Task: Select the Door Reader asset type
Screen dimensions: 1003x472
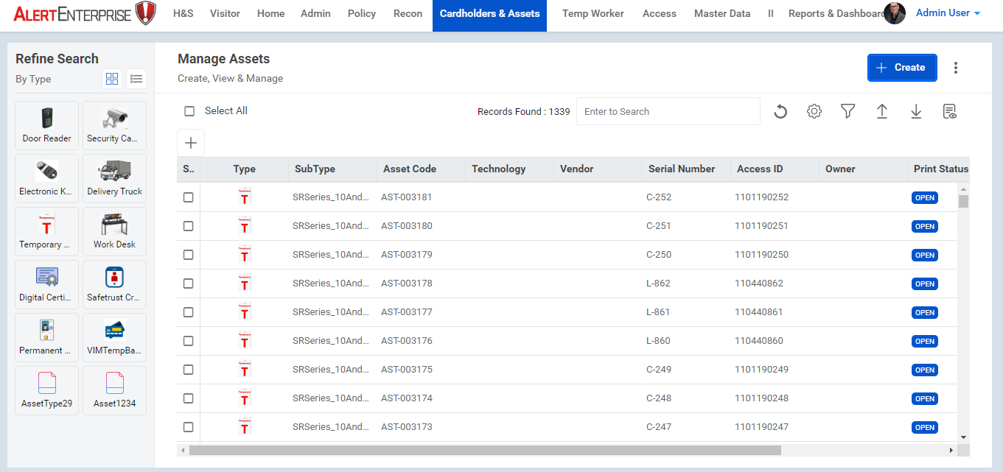Action: pyautogui.click(x=47, y=125)
